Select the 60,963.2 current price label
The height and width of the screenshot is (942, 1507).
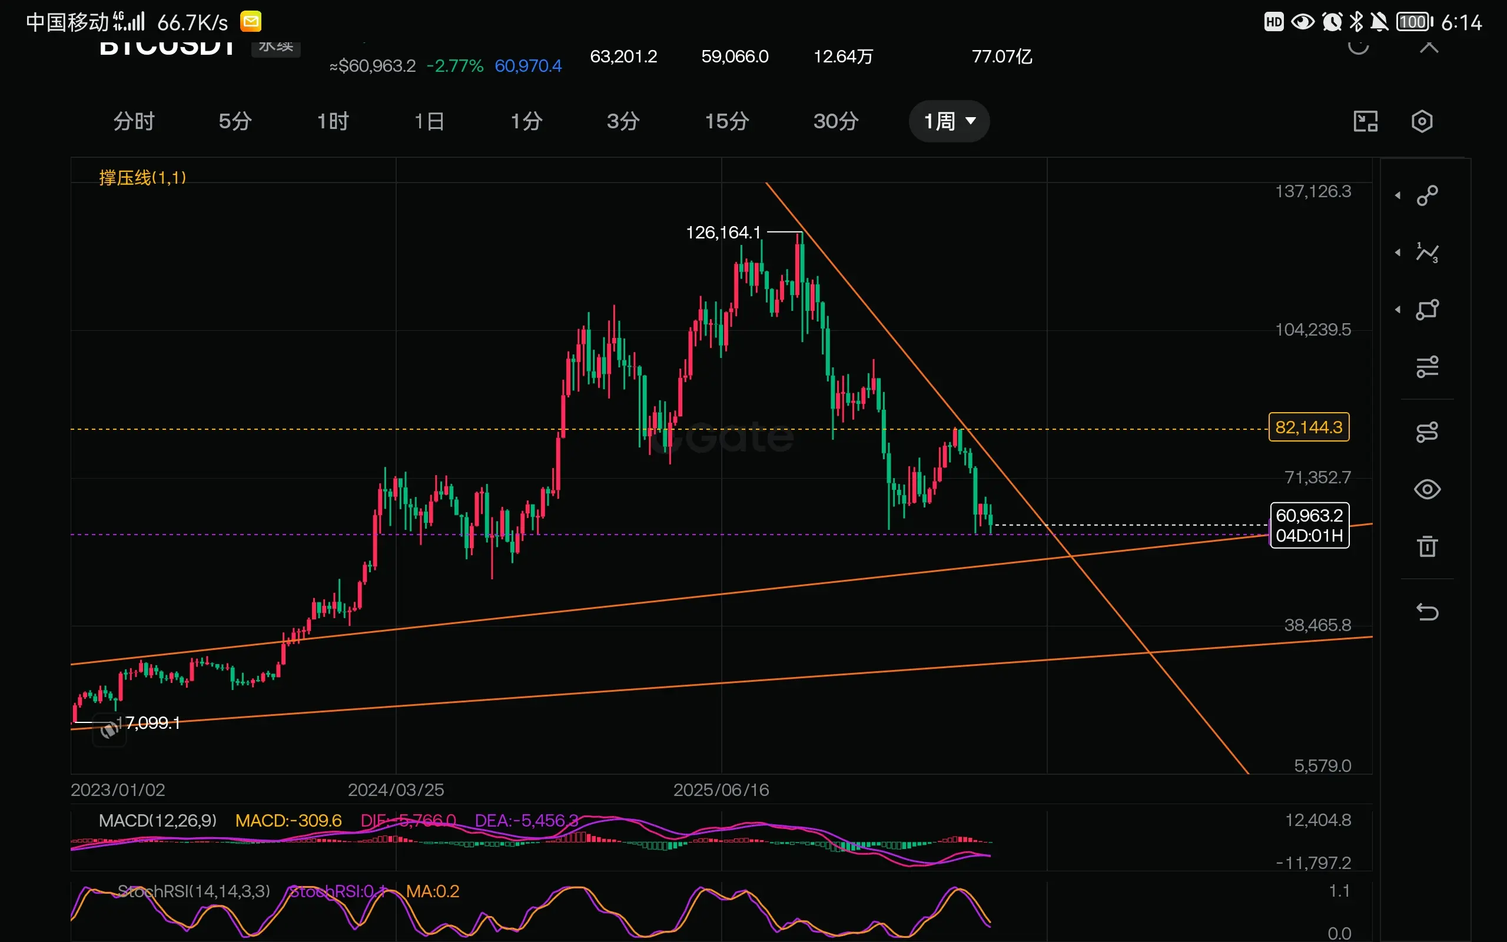coord(1310,525)
